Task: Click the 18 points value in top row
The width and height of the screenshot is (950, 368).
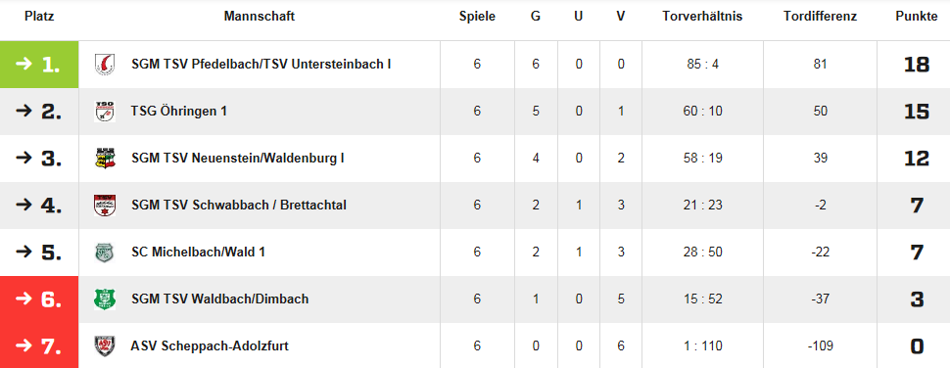Action: click(x=917, y=65)
